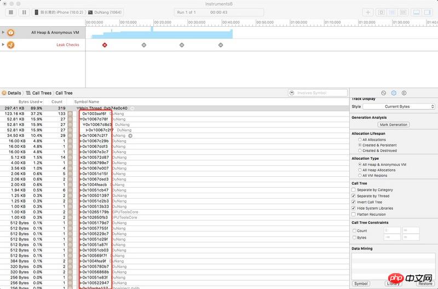Click the Symbol Name column header

tap(87, 102)
